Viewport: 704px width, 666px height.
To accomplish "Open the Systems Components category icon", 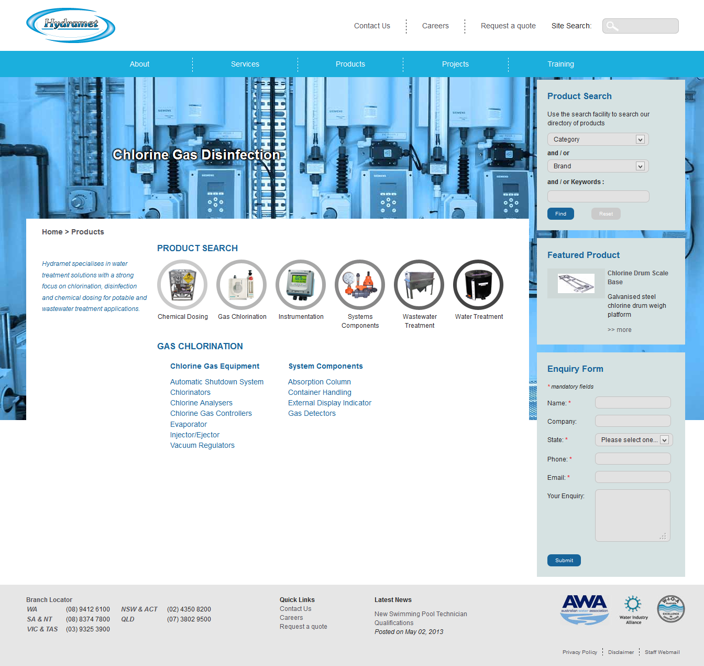I will (x=360, y=285).
